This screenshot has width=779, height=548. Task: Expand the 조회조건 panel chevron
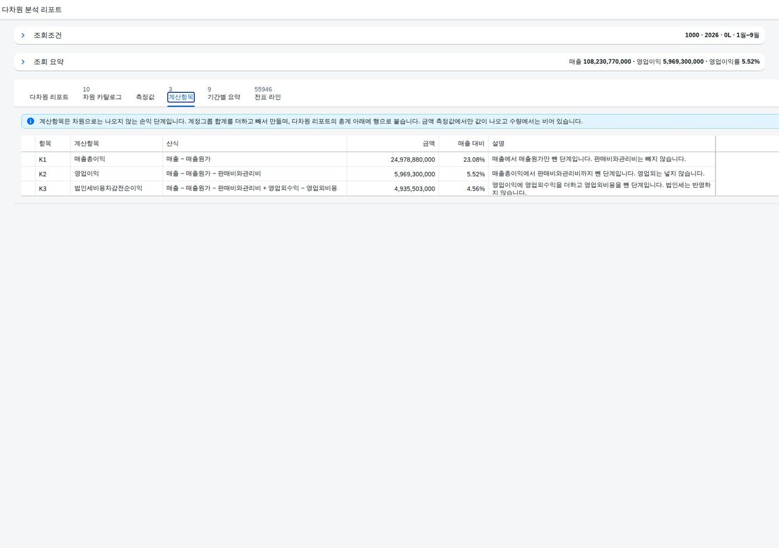coord(23,35)
